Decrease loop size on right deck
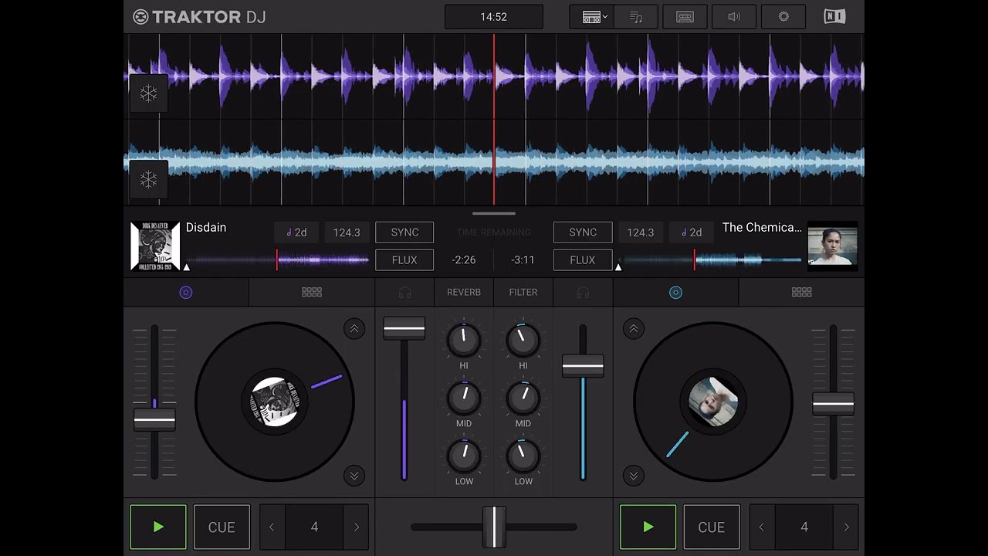The height and width of the screenshot is (556, 988). click(762, 527)
